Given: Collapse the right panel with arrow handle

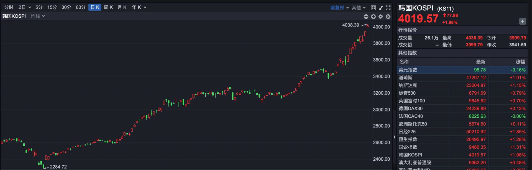Looking at the screenshot, I should point(394,137).
